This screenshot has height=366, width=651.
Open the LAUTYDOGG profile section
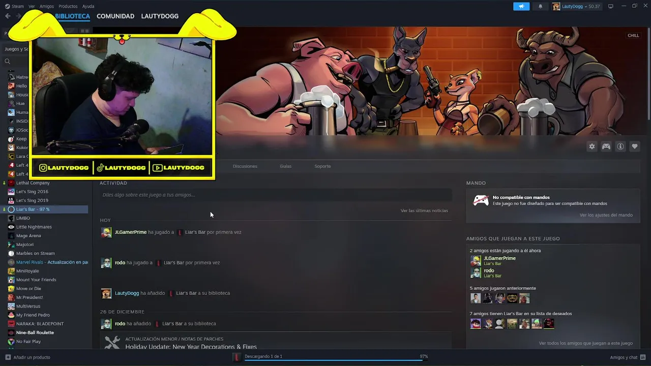click(160, 16)
